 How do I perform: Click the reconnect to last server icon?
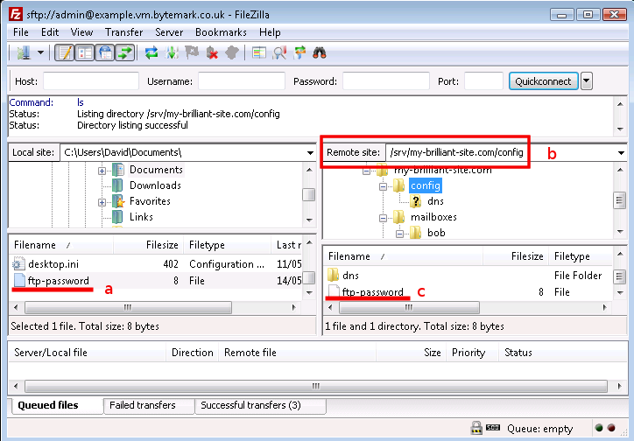pos(232,52)
